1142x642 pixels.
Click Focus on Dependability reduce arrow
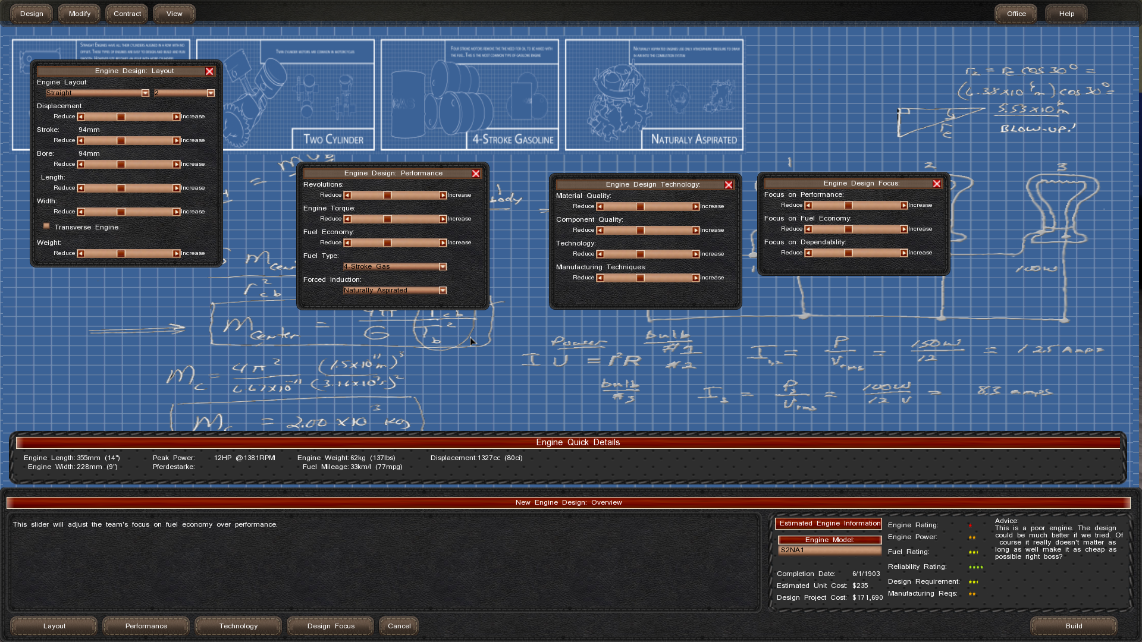(808, 253)
